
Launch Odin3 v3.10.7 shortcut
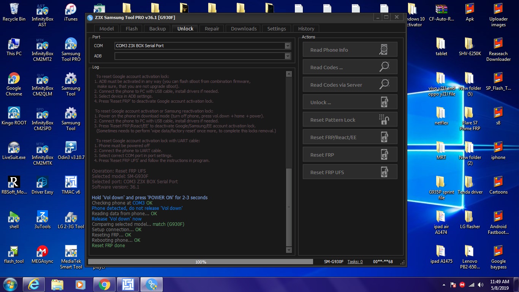pos(71,151)
